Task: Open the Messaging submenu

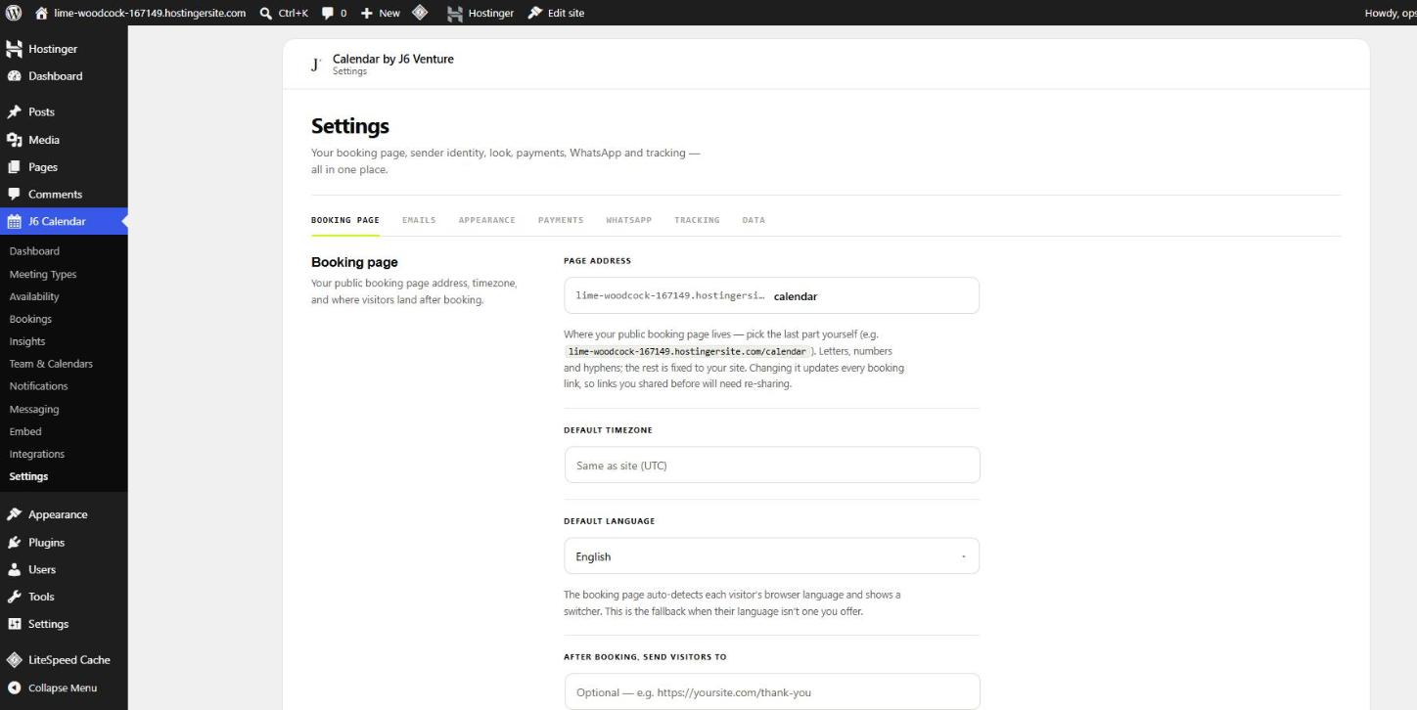Action: click(64, 409)
